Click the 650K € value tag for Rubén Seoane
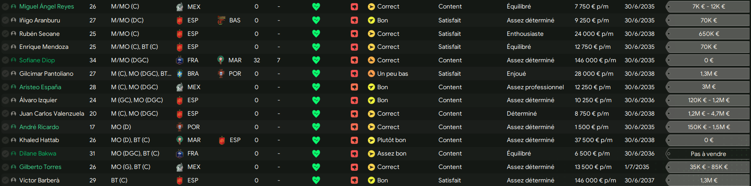Viewport: 751px width, 186px height. [708, 34]
